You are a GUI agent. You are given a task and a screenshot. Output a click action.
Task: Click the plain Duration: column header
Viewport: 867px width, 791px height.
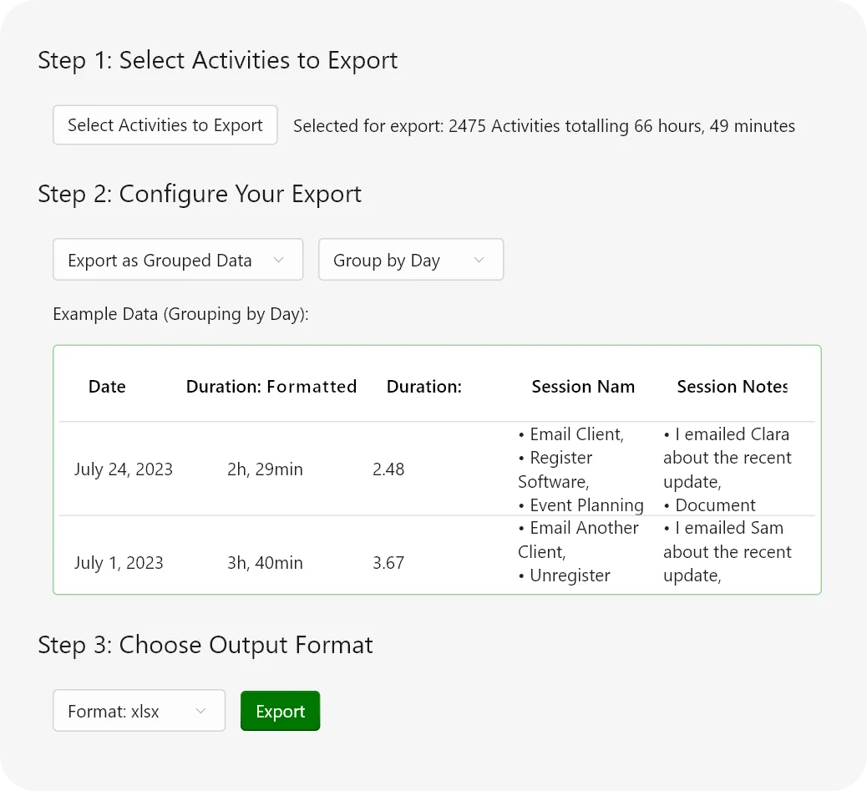click(x=423, y=387)
